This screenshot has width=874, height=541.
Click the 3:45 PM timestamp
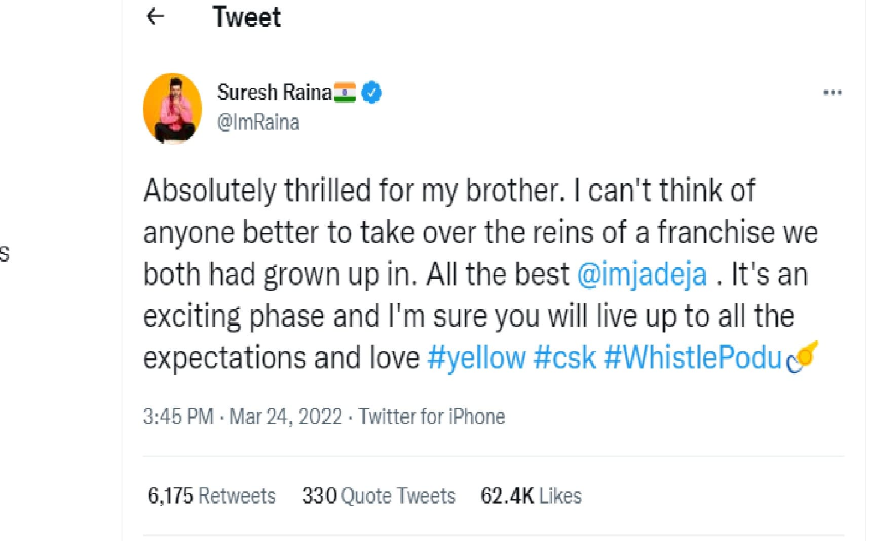pyautogui.click(x=178, y=417)
